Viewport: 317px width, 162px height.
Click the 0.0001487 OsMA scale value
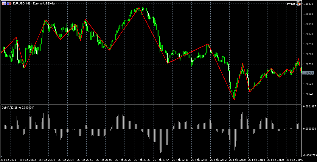[x=309, y=106]
